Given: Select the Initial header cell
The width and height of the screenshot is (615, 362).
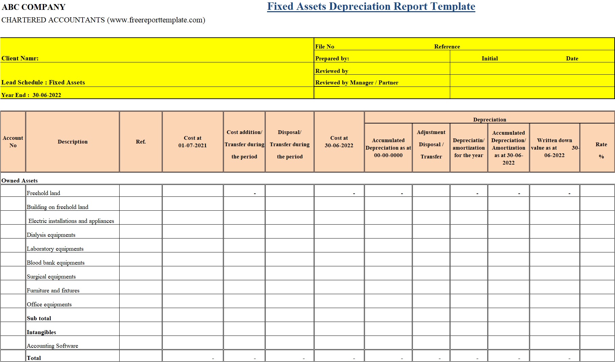Looking at the screenshot, I should tap(490, 58).
